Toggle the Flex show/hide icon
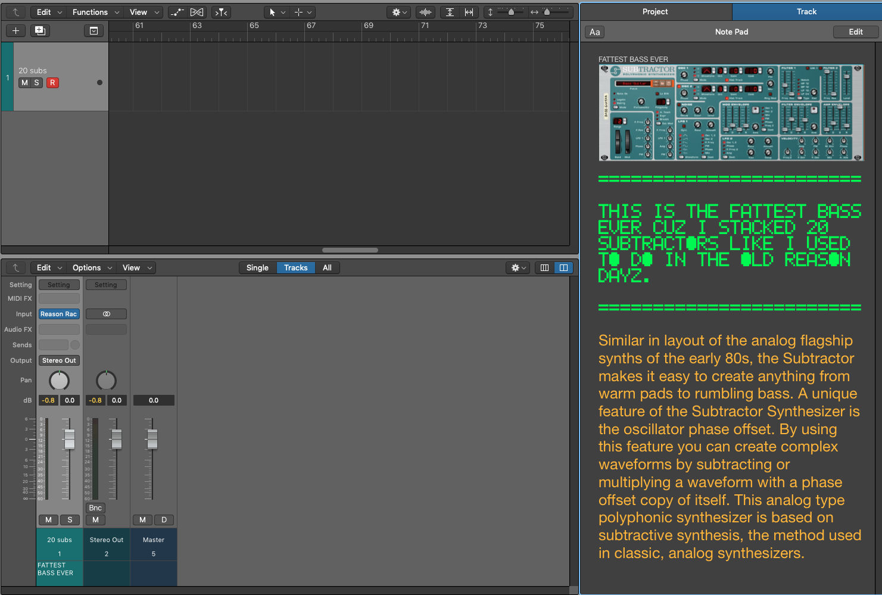The height and width of the screenshot is (595, 882). (197, 12)
